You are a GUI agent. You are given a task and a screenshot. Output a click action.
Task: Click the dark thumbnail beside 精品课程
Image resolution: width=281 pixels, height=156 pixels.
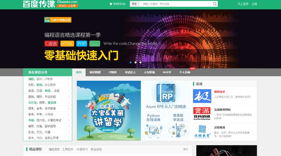(x=227, y=151)
